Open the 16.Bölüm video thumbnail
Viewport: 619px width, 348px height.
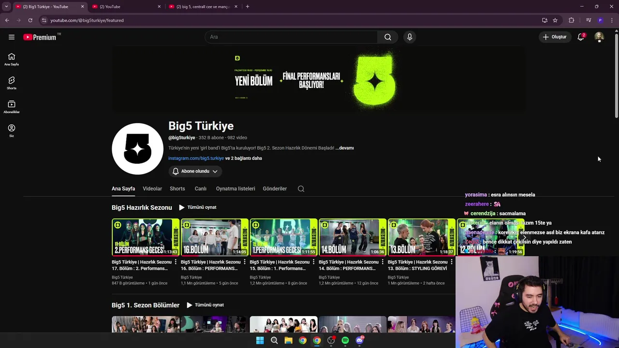215,237
